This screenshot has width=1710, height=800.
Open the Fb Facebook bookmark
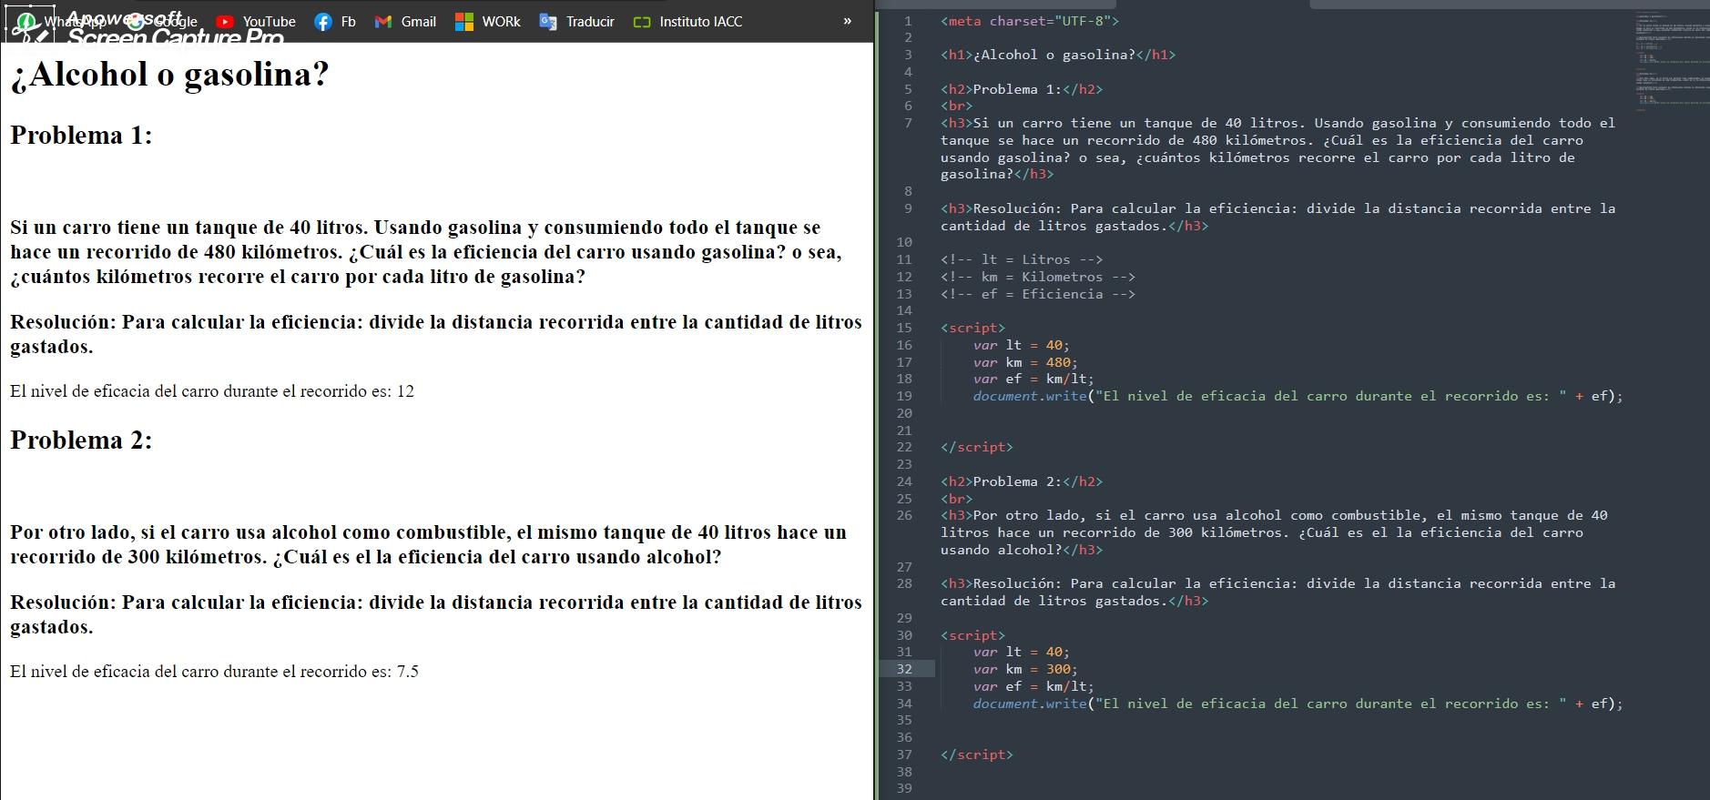pos(334,21)
